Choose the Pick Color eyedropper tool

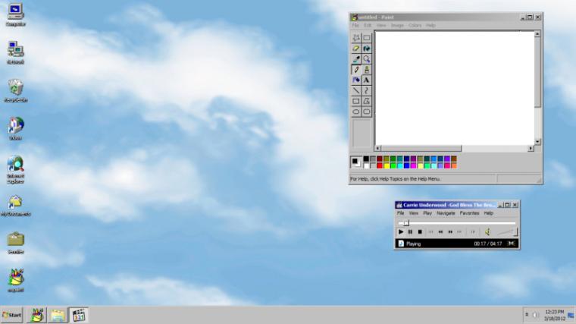[356, 59]
